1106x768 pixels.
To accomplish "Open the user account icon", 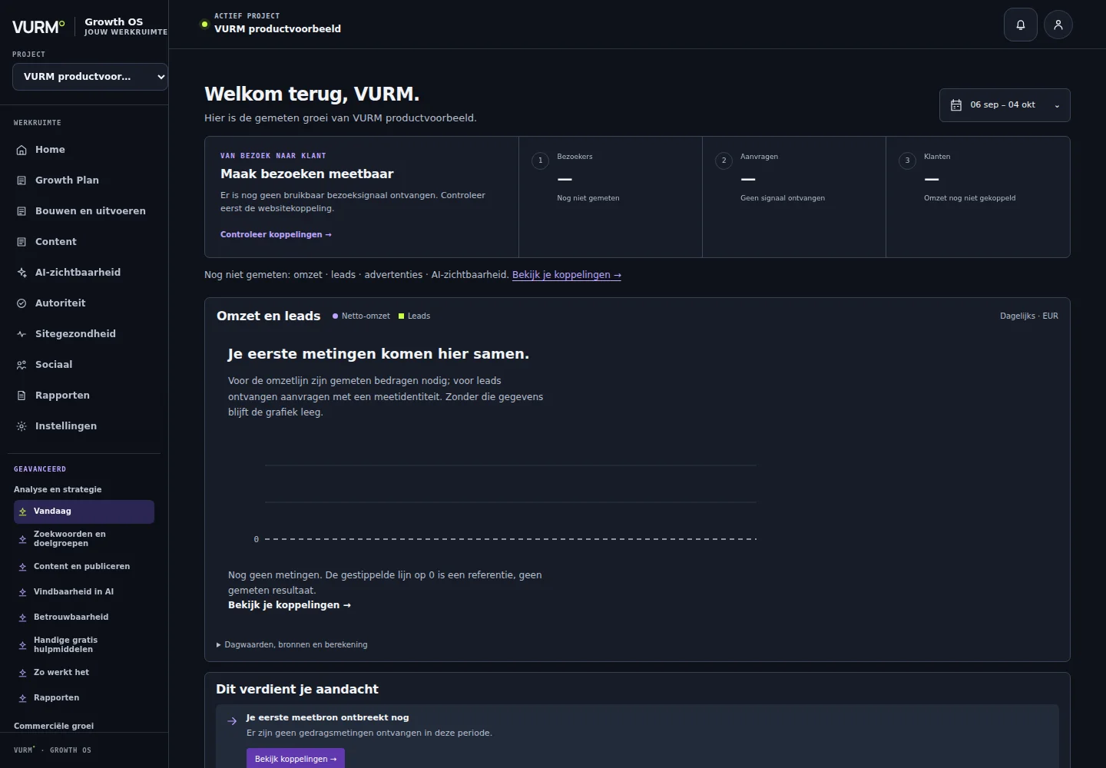I will point(1058,25).
